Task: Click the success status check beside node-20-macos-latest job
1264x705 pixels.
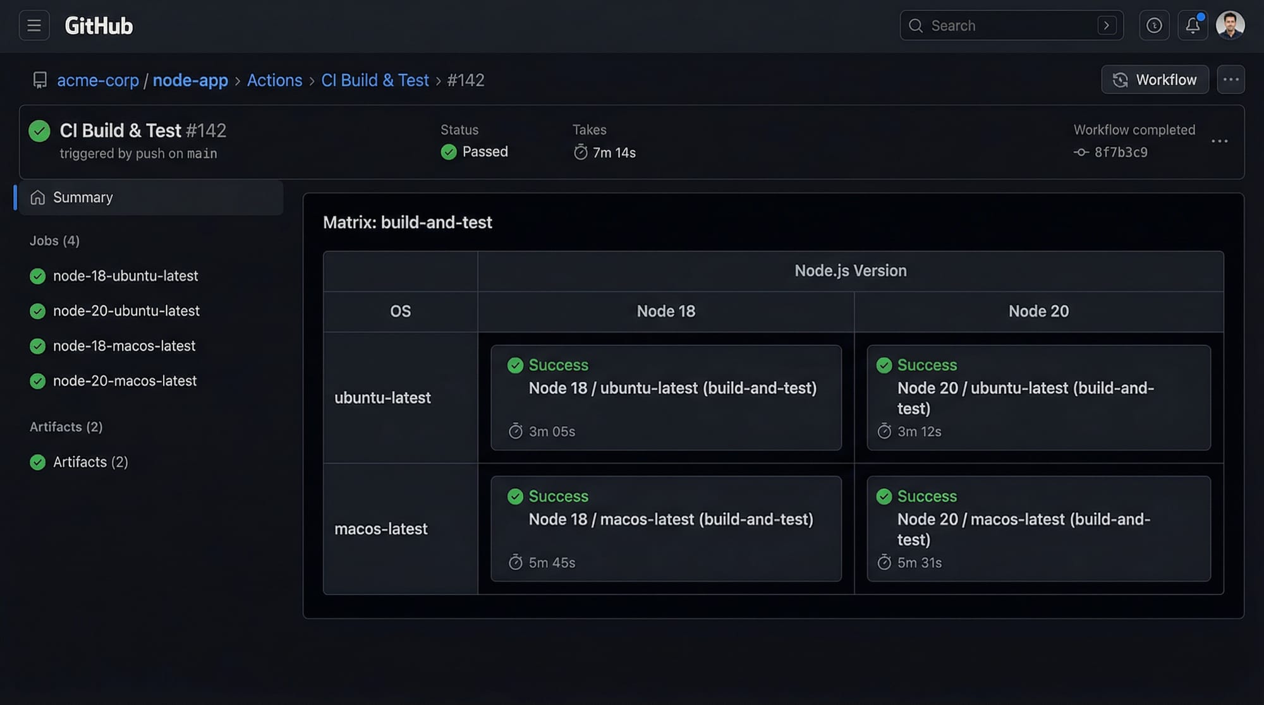Action: (x=37, y=381)
